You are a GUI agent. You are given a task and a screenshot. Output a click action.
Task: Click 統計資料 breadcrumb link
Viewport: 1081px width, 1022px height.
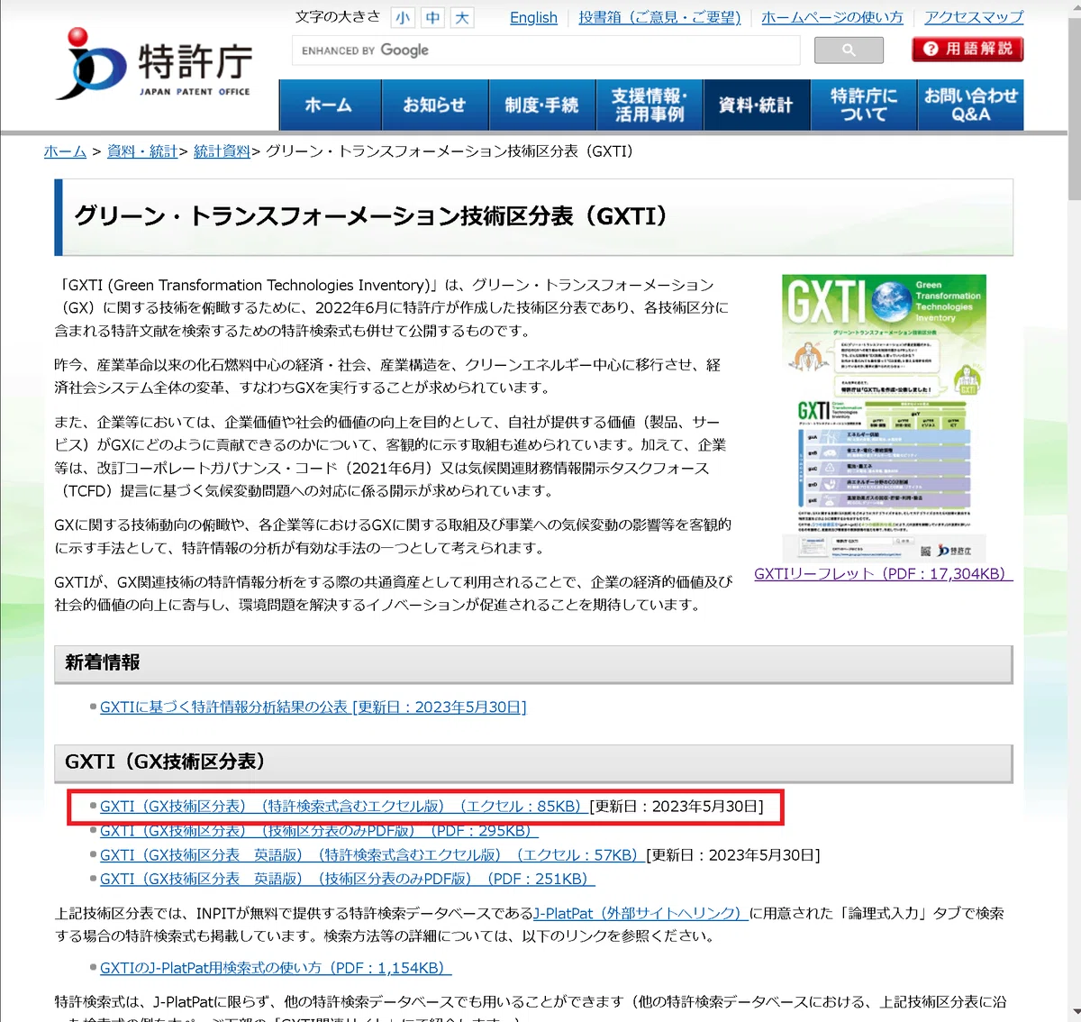(x=222, y=151)
